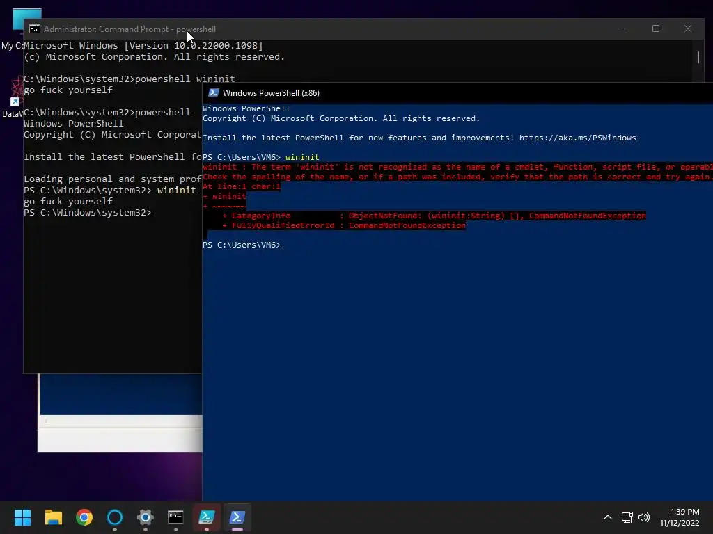This screenshot has width=713, height=534.
Task: Click 'PS C:\Windows\system32>' empty prompt in Command Prompt
Action: click(87, 213)
